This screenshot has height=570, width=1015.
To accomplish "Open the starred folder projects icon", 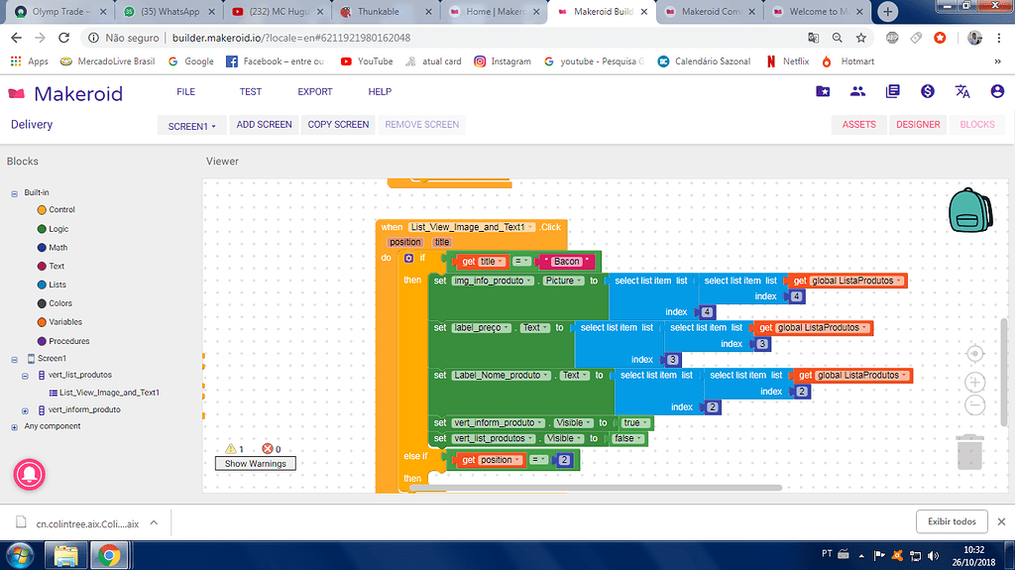I will (x=823, y=92).
